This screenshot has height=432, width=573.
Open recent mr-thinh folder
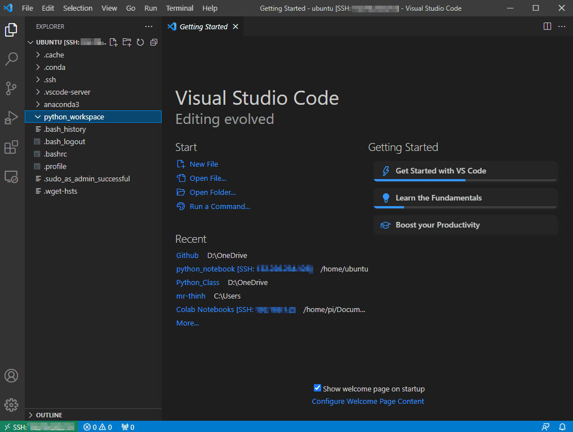[191, 296]
